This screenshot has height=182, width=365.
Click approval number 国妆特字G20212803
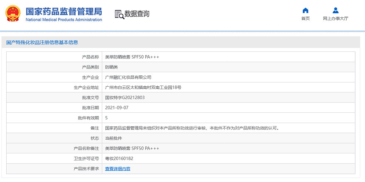(125, 97)
